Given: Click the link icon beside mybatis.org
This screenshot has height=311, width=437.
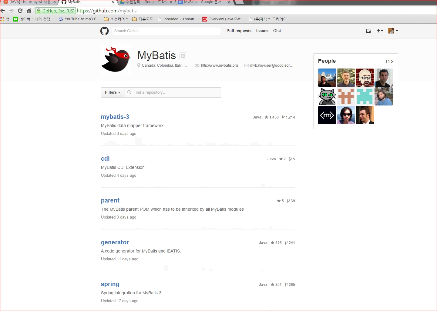Looking at the screenshot, I should click(x=197, y=65).
